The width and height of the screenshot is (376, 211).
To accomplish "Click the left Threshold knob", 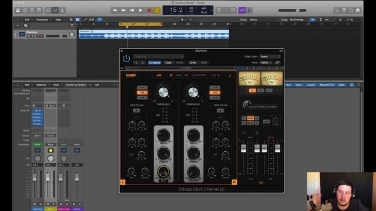I will click(163, 93).
